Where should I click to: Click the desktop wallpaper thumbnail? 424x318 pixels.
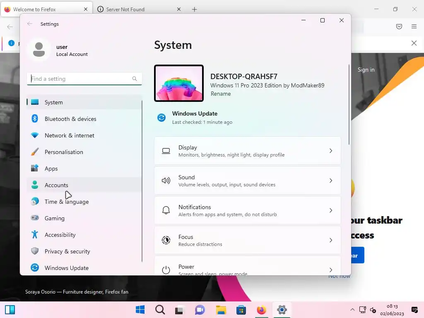pyautogui.click(x=179, y=83)
